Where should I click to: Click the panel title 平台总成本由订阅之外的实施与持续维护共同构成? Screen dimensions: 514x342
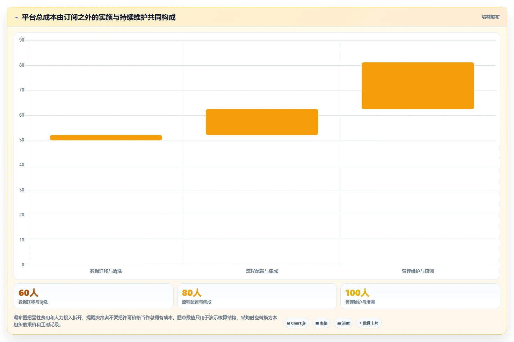[x=99, y=17]
